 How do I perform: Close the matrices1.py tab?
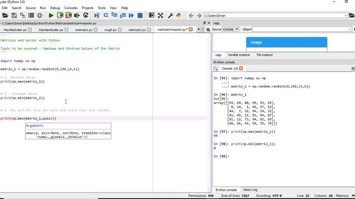[95, 29]
